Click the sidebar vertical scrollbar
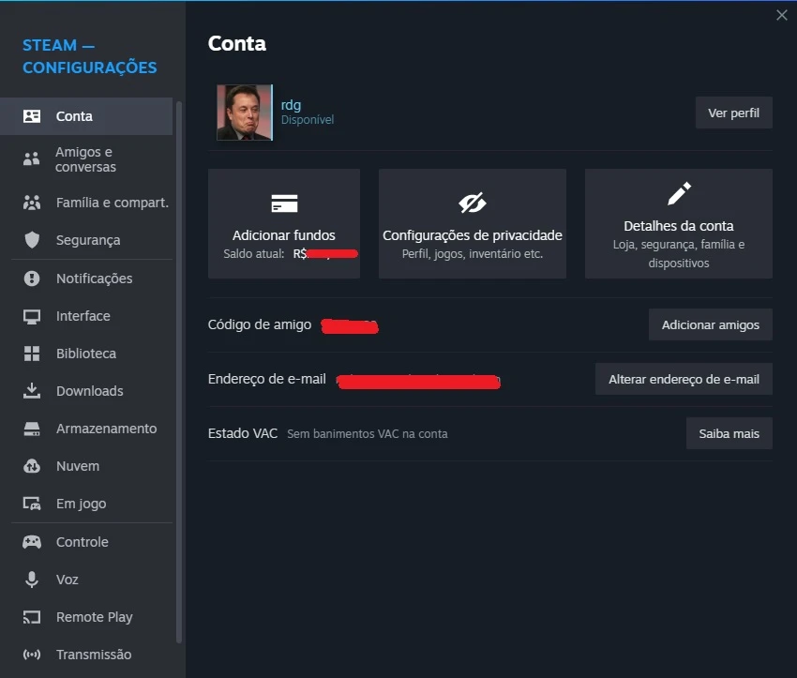This screenshot has width=797, height=678. pos(179,372)
